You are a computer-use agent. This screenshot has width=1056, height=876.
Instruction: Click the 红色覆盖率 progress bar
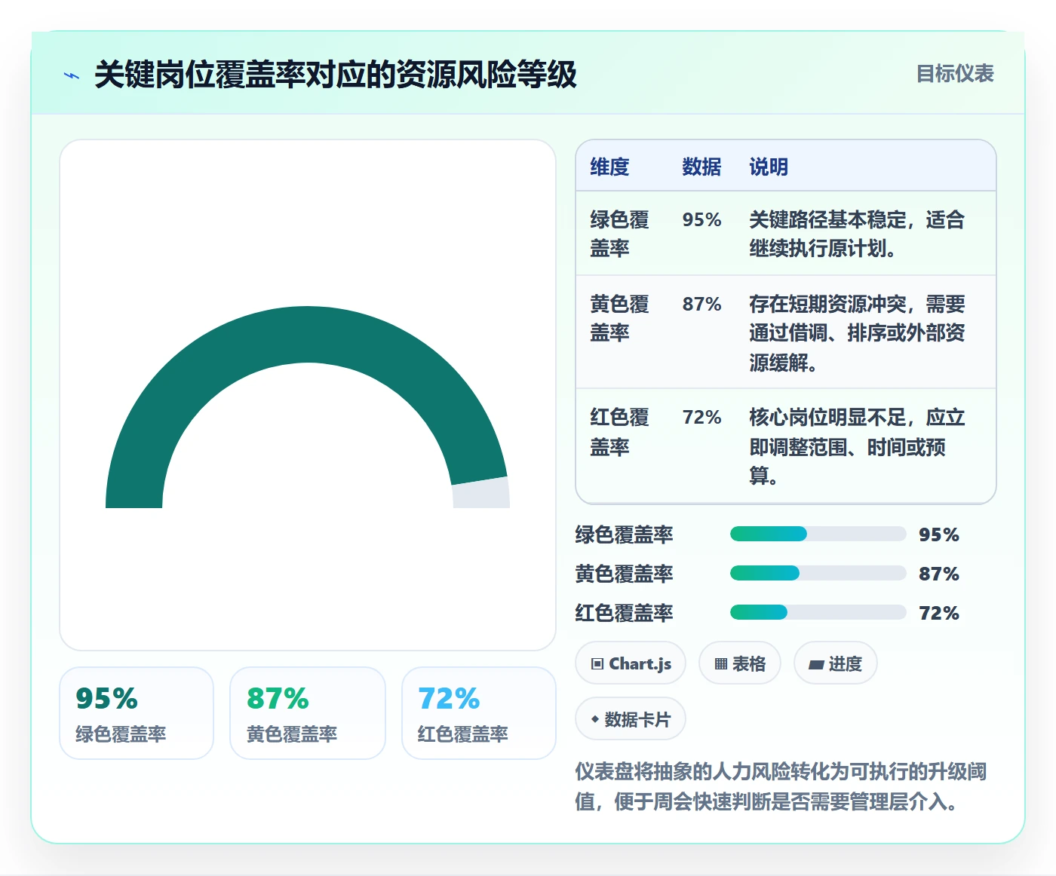pos(818,613)
